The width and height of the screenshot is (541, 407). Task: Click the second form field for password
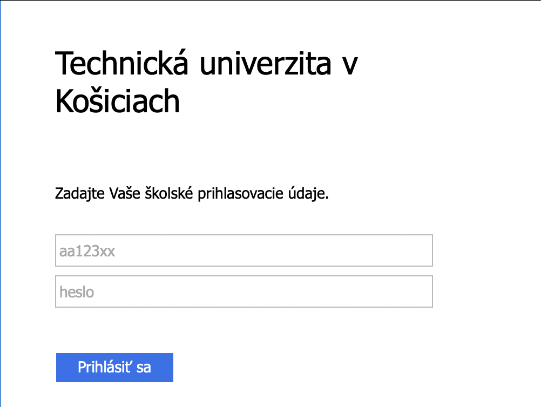[243, 291]
